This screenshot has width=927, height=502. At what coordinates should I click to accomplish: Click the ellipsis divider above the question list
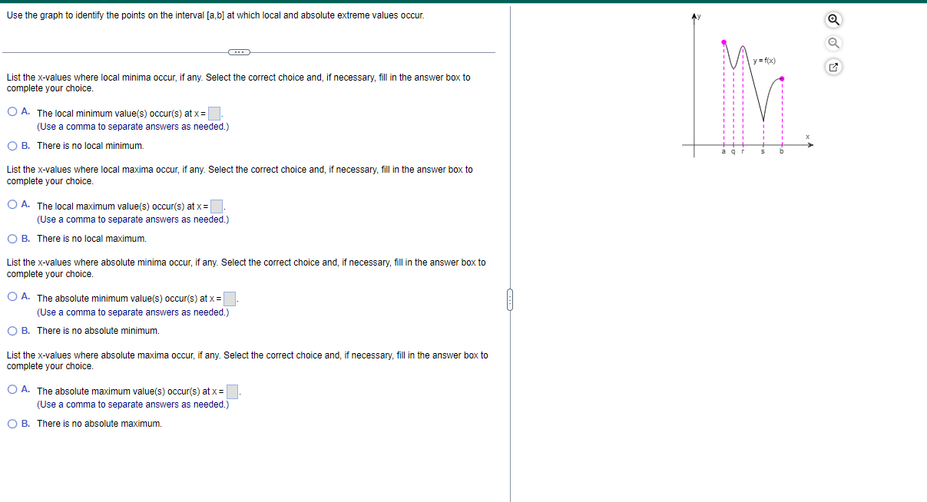tap(240, 51)
